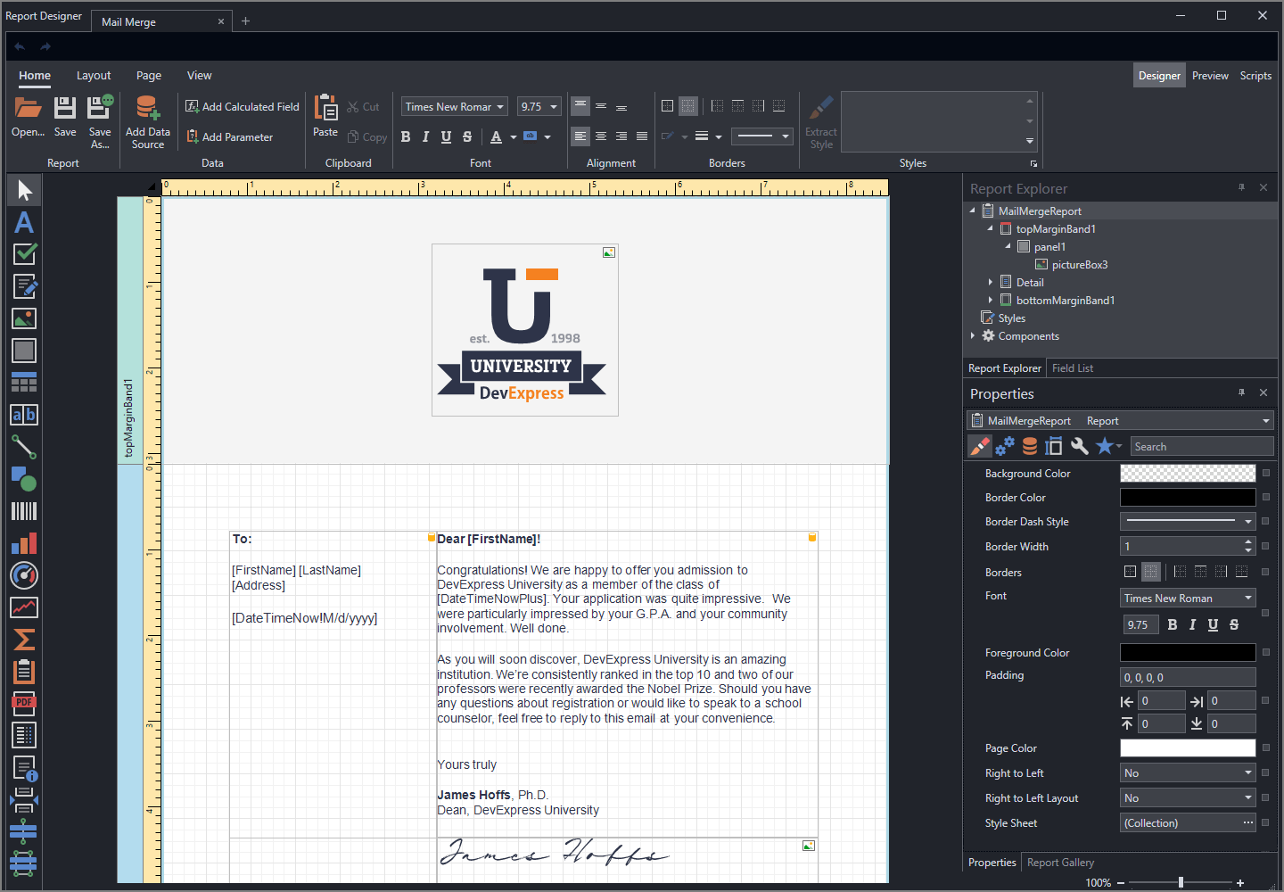Collapse the topMarginBand1 tree node

[989, 228]
